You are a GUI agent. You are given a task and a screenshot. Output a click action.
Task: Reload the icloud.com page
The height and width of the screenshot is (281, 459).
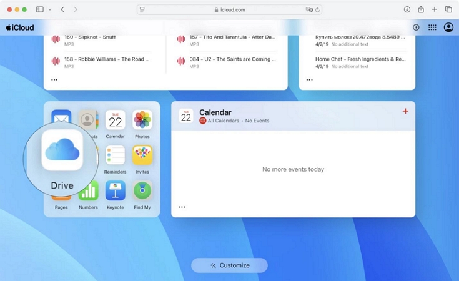tap(318, 9)
